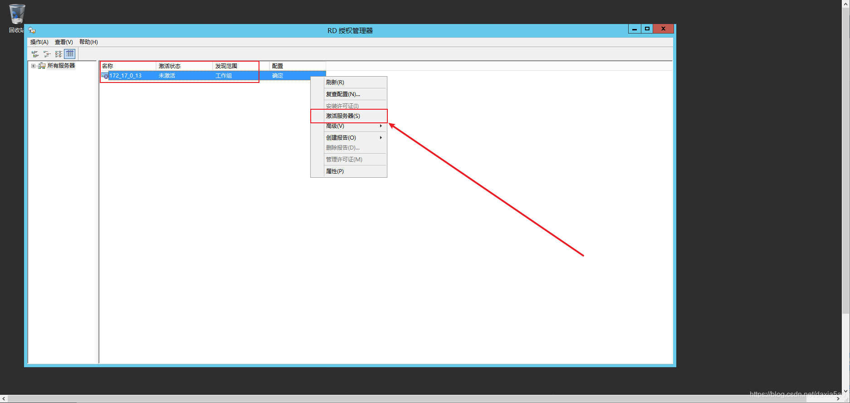Screen dimensions: 850x403
Task: Select the 所有服务器 tree item
Action: (x=61, y=66)
